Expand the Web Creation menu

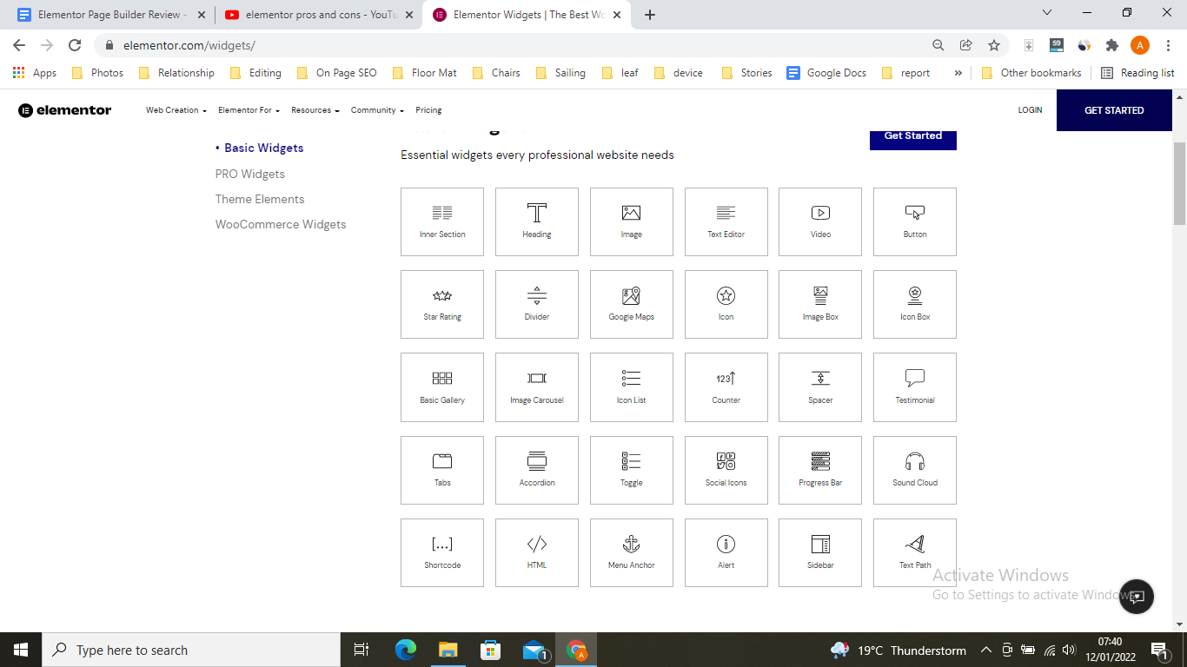(176, 110)
